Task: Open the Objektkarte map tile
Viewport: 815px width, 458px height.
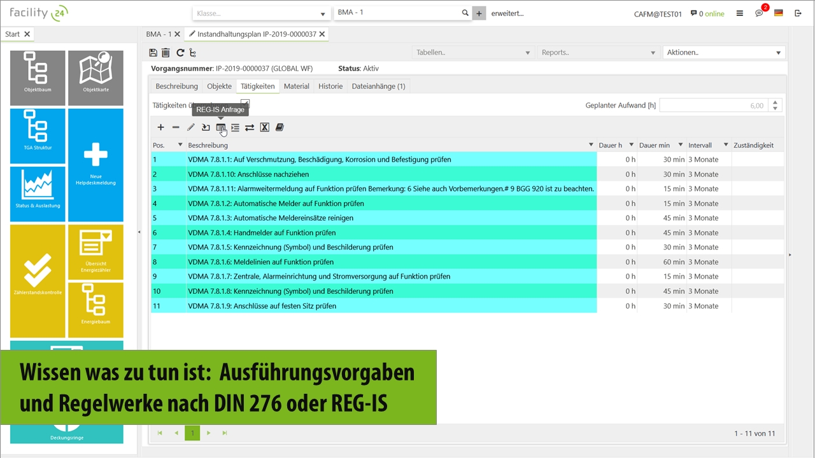Action: (96, 78)
